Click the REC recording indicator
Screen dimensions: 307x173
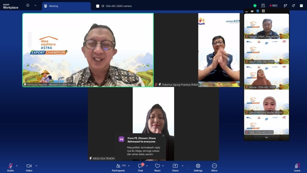[x=274, y=6]
